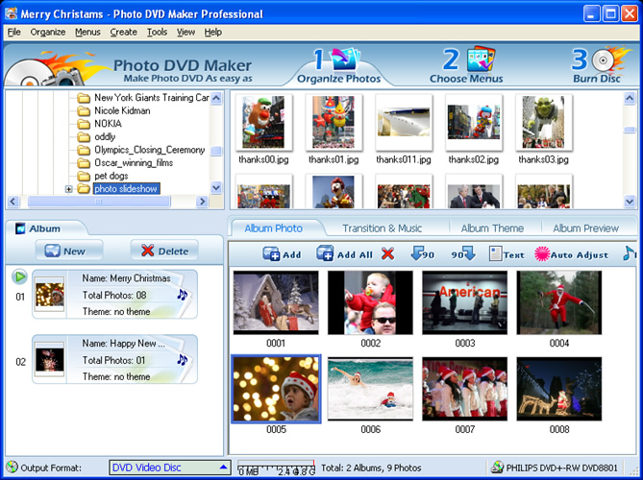Click the Auto Adjust icon

542,254
